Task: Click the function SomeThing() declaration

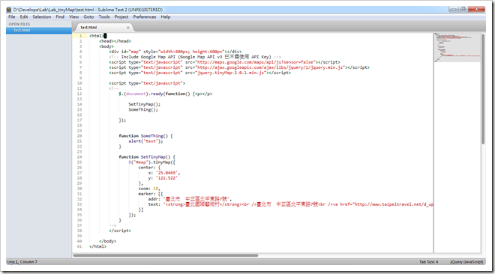Action: click(x=145, y=136)
